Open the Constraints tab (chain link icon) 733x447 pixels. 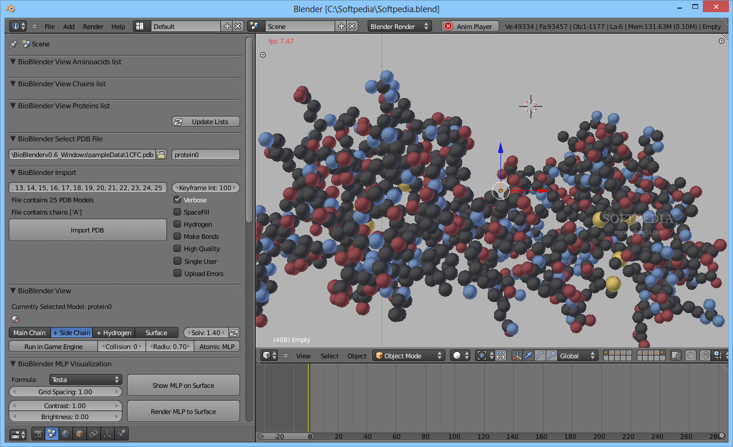[x=93, y=434]
